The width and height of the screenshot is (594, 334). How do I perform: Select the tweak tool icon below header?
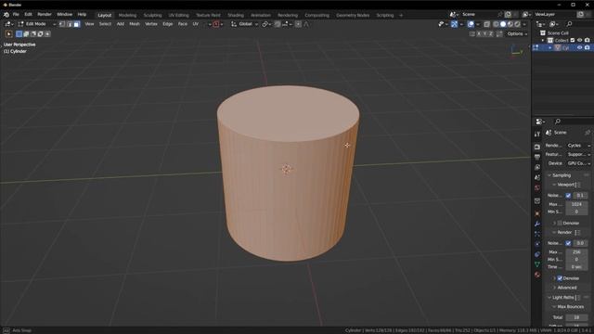[x=9, y=34]
